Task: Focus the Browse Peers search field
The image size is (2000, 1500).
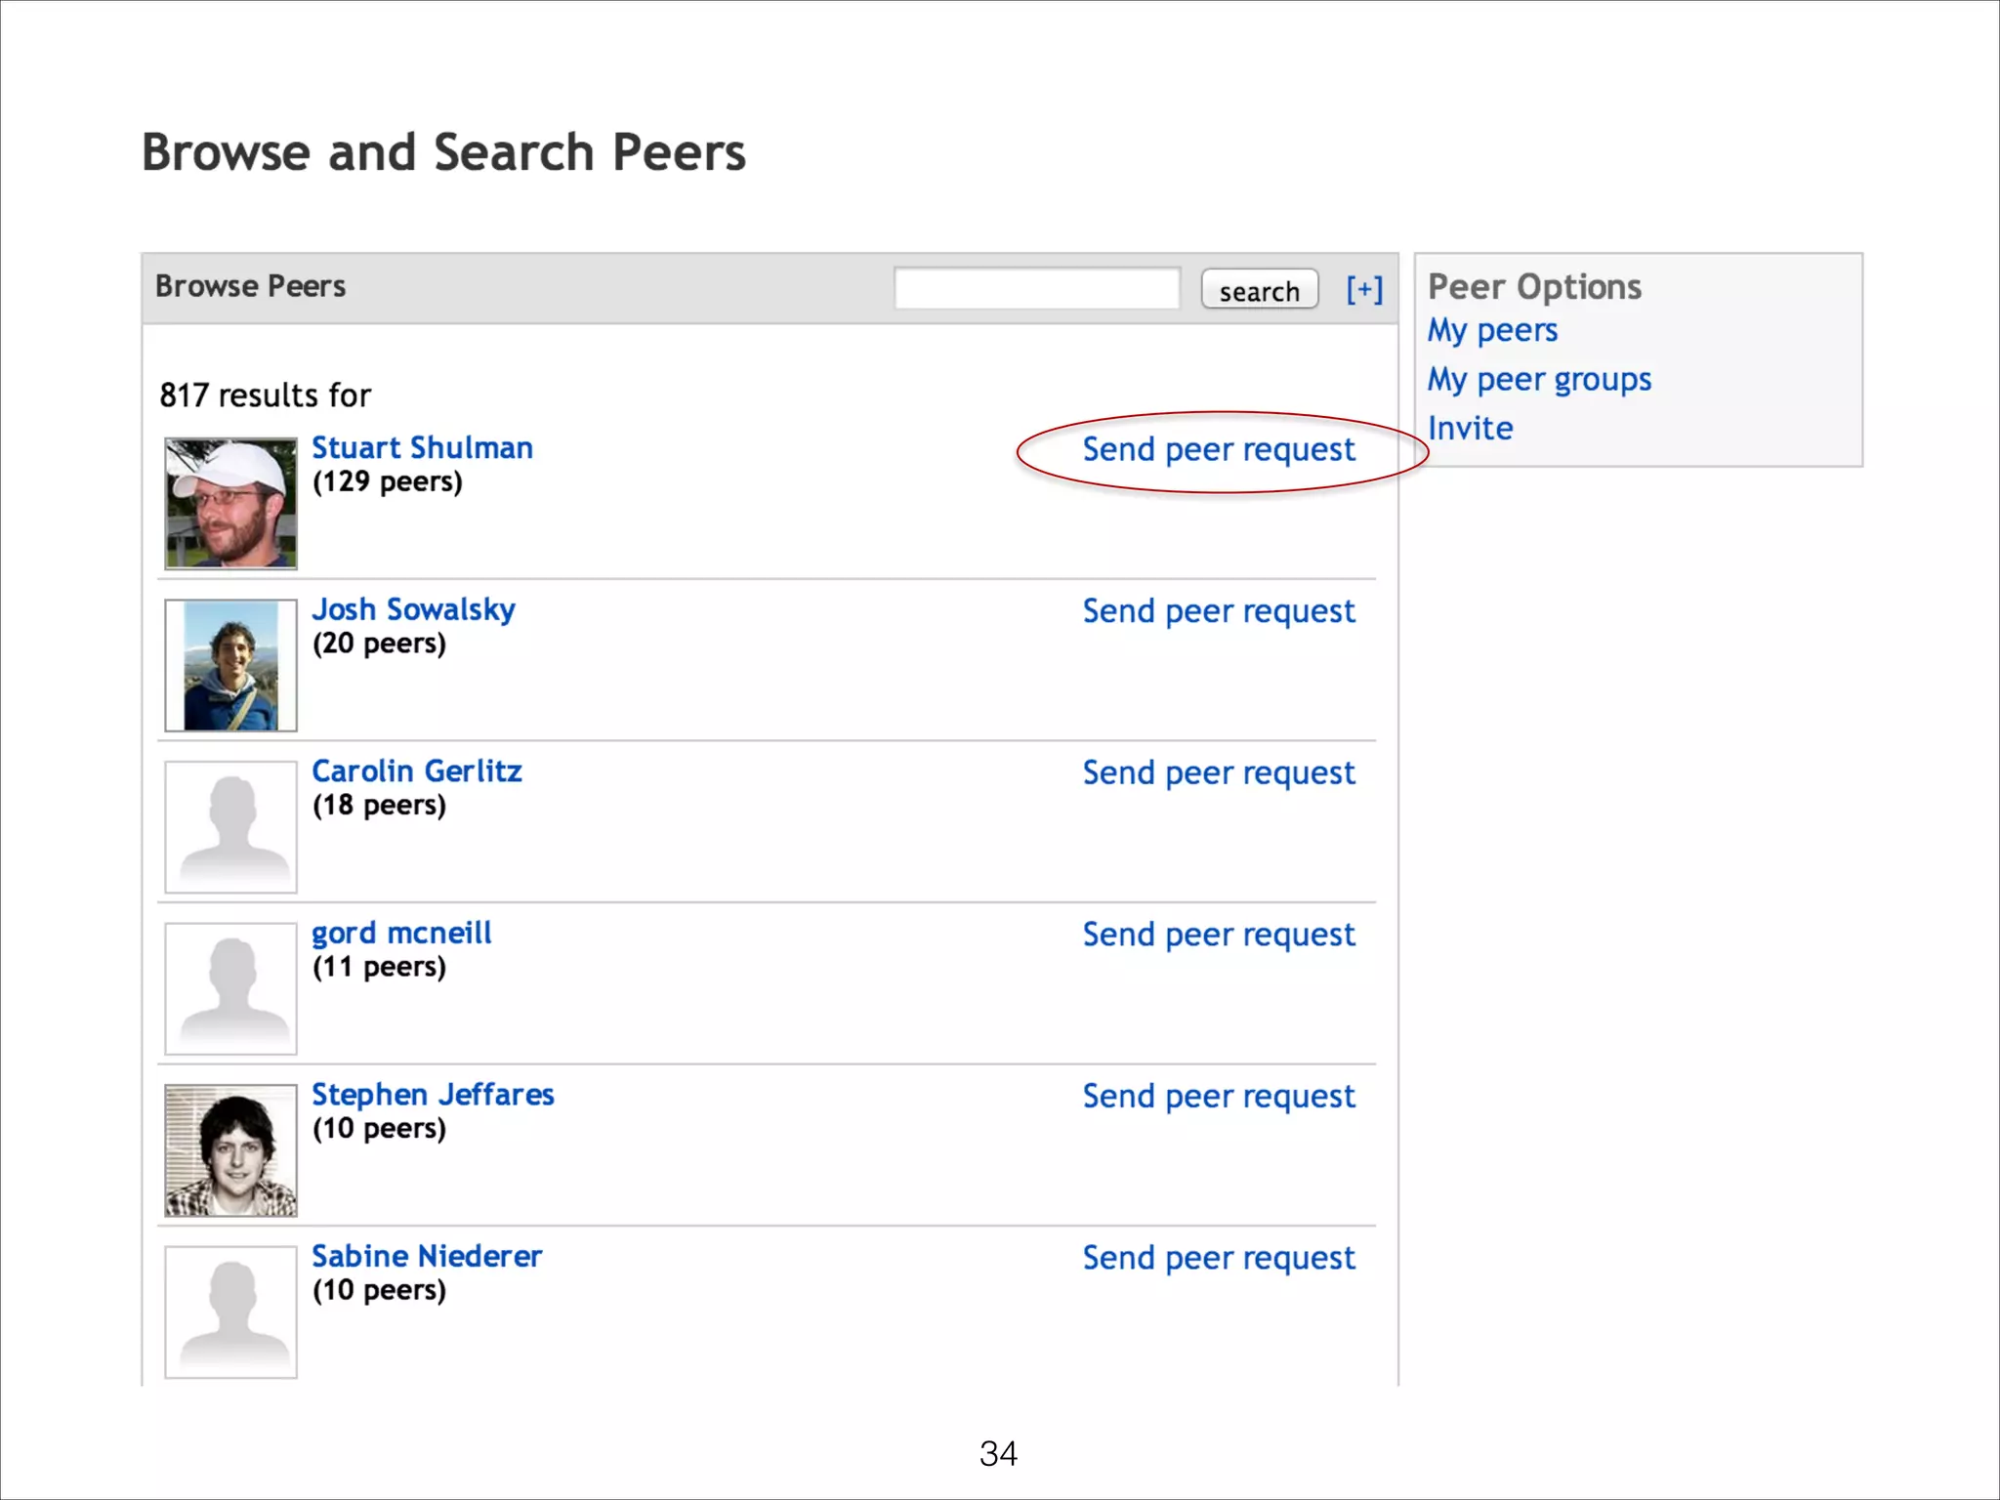Action: pyautogui.click(x=1036, y=289)
